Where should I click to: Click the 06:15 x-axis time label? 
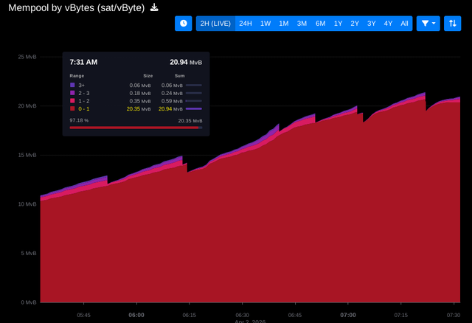pos(189,315)
